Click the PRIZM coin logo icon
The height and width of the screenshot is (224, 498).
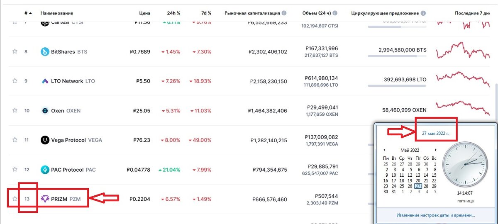point(45,199)
